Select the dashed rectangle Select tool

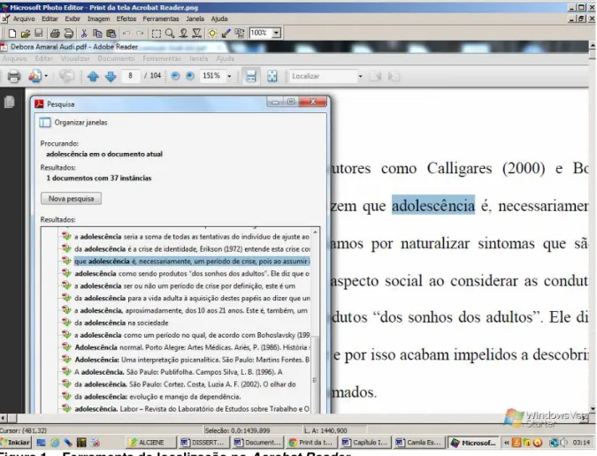click(x=156, y=34)
